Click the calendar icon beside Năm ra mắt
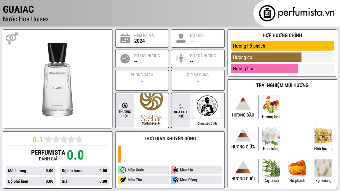This screenshot has height=191, width=340. (125, 38)
